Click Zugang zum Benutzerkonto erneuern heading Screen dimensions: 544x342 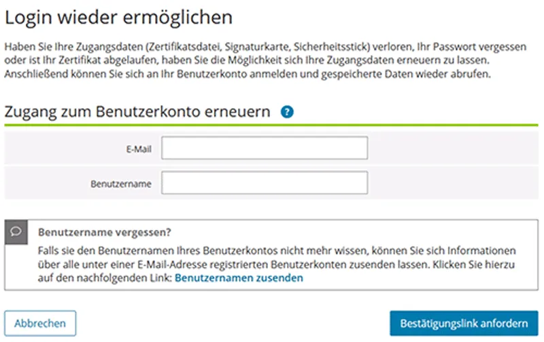(138, 111)
